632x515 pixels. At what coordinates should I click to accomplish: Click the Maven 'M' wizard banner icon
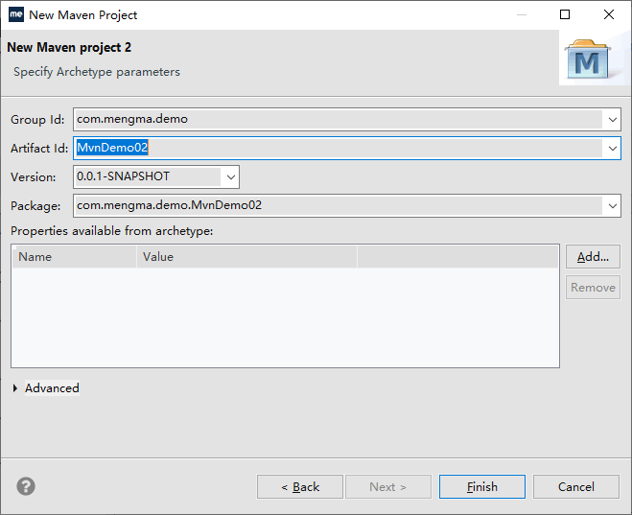(586, 60)
